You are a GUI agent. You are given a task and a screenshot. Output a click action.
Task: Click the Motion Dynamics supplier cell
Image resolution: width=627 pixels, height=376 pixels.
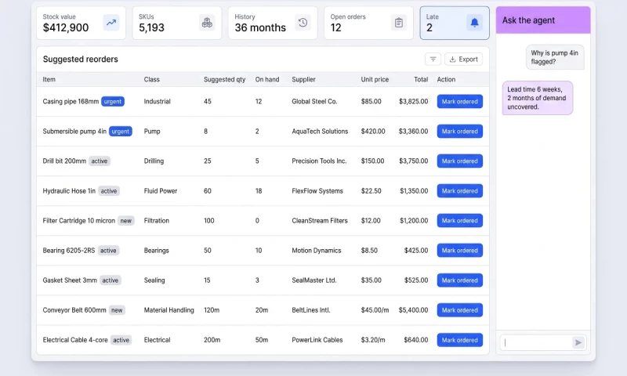tap(317, 251)
